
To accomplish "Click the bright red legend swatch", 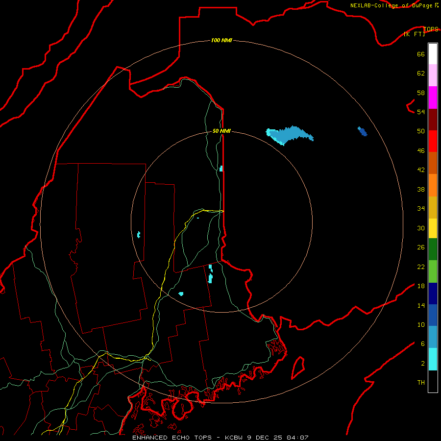I will tap(433, 141).
